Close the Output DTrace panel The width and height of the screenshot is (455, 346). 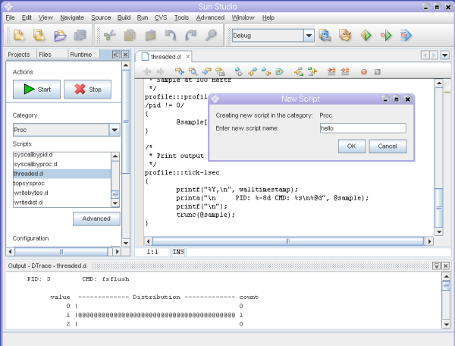[446, 266]
